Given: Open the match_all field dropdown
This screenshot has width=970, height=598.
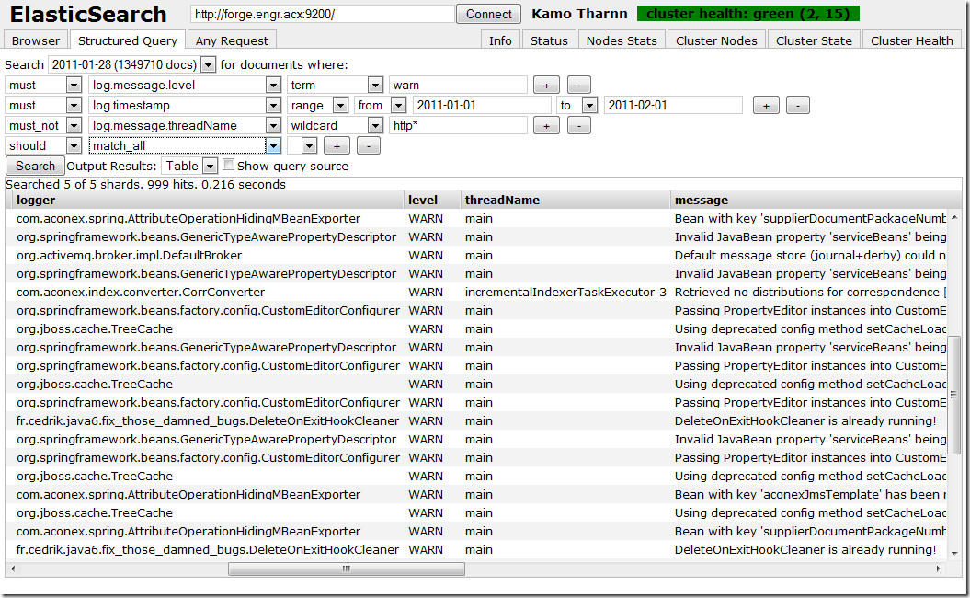Looking at the screenshot, I should coord(185,146).
